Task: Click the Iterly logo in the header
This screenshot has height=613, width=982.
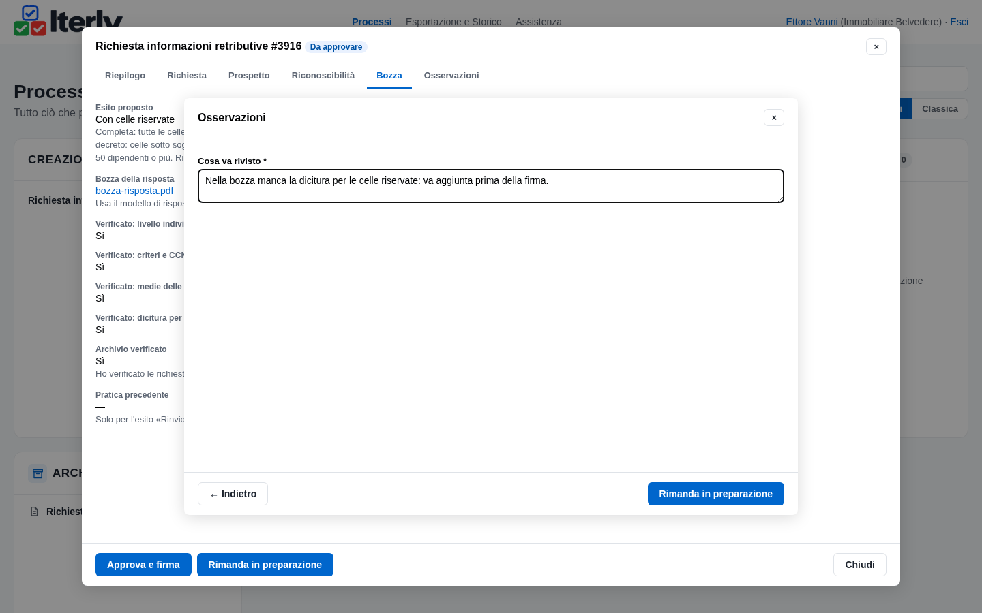Action: pyautogui.click(x=68, y=20)
